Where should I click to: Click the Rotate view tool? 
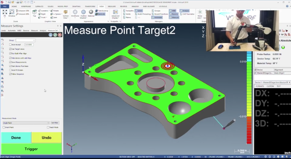click(x=55, y=11)
